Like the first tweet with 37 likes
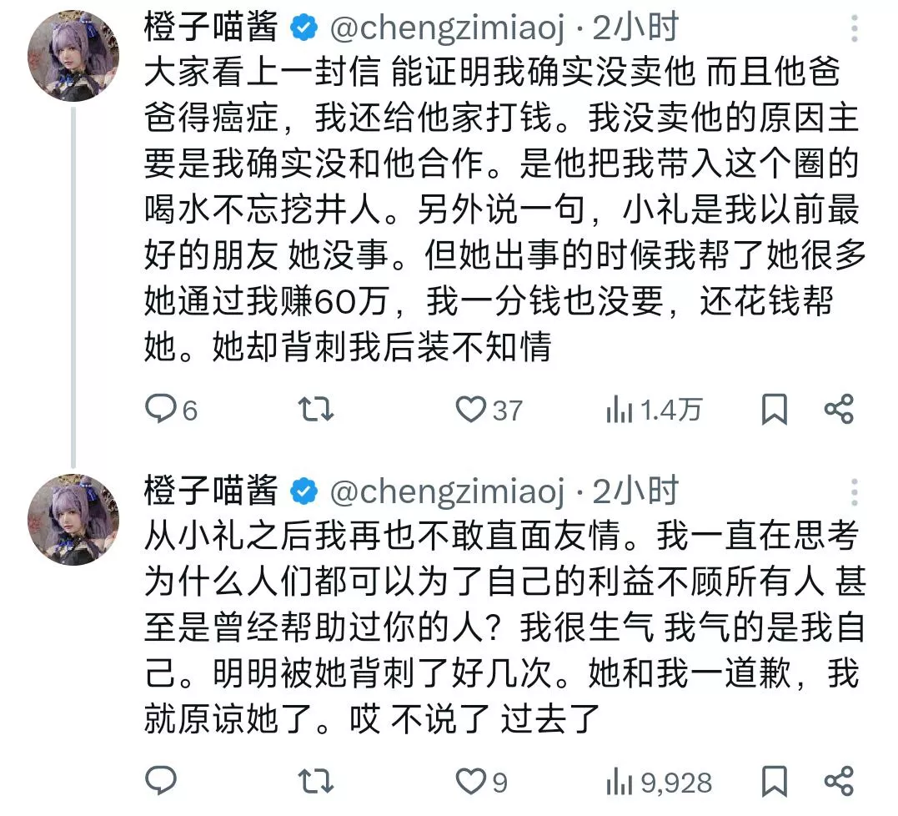This screenshot has height=816, width=898. (489, 410)
